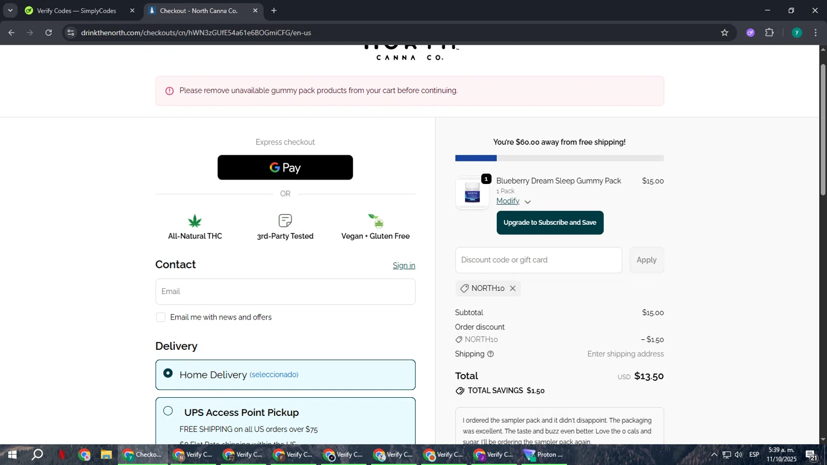Viewport: 827px width, 465px height.
Task: Click the error alert icon in banner
Action: 170,91
